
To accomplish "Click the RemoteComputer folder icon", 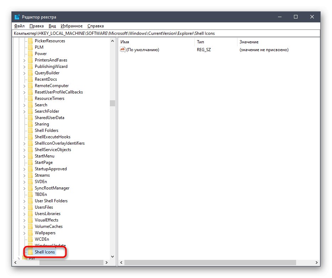I will (x=30, y=86).
